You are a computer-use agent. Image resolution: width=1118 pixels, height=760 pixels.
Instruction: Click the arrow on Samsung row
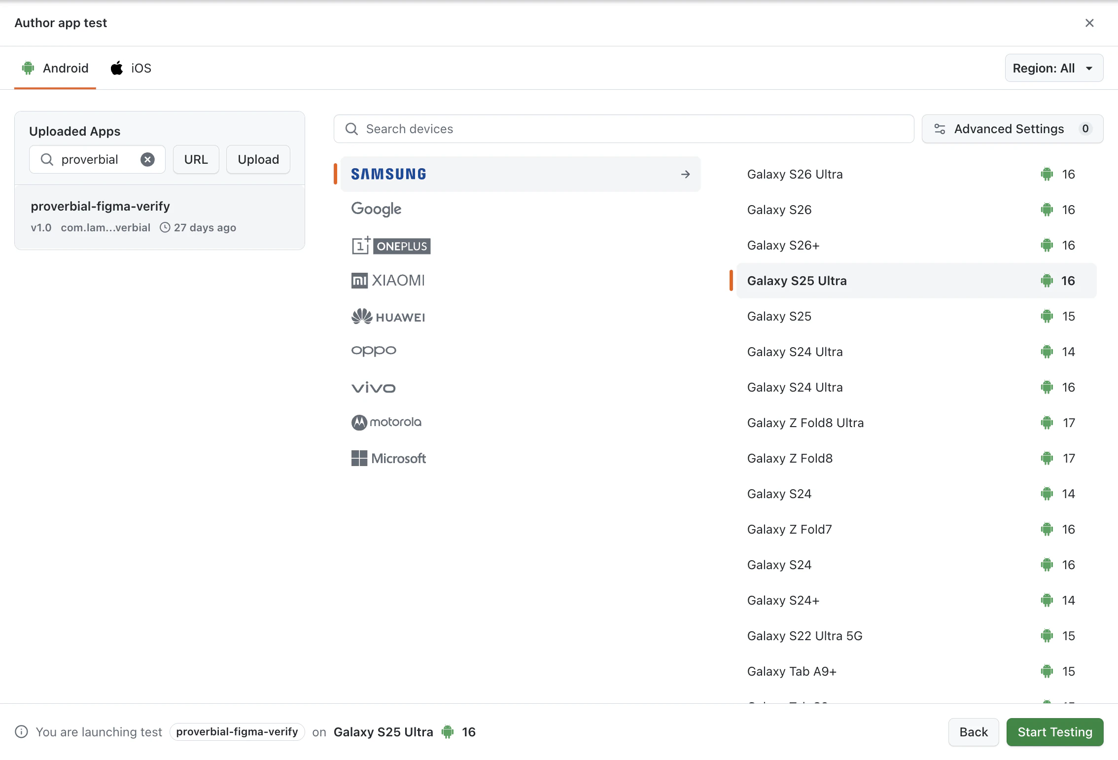pos(685,174)
